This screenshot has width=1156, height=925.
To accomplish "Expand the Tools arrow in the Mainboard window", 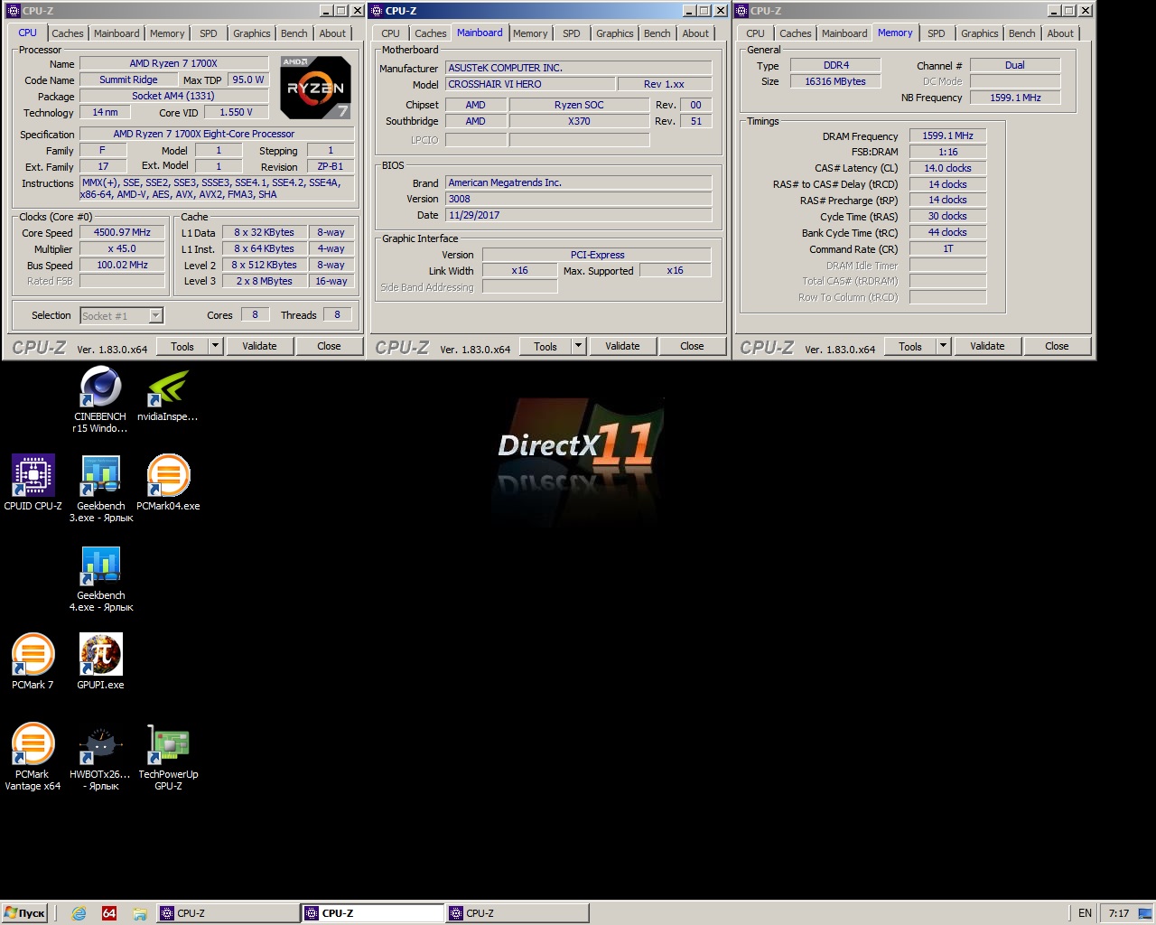I will click(578, 346).
